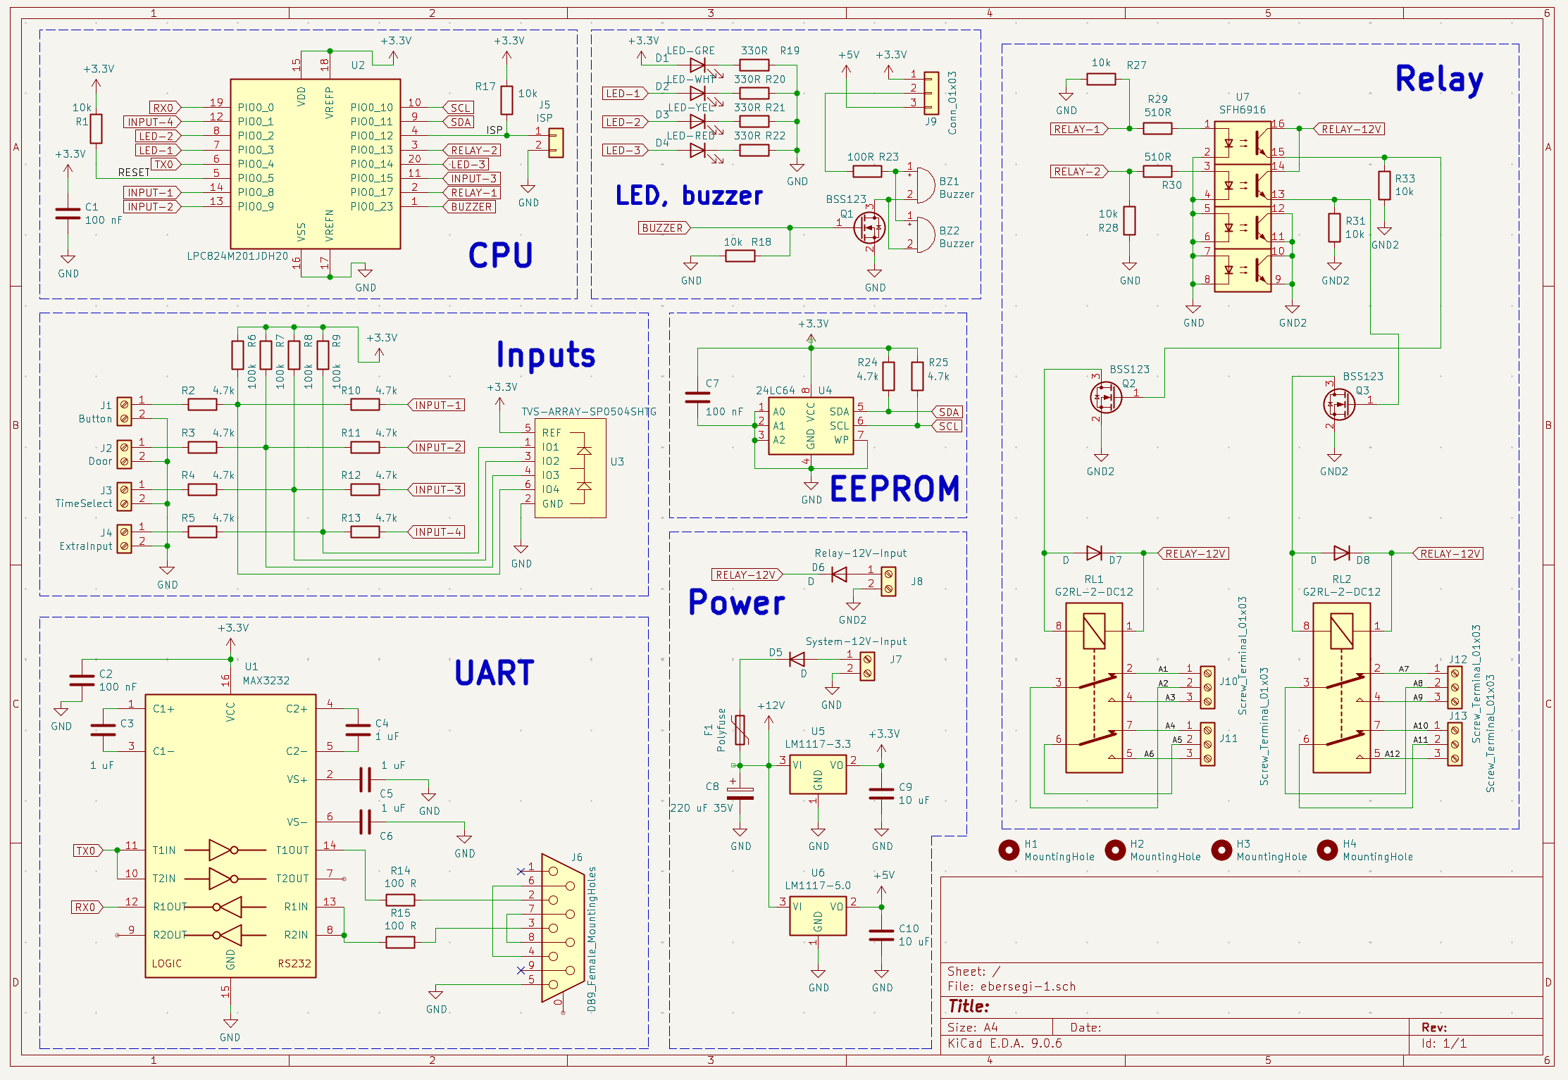
Task: Select the RL1 relay symbol
Action: point(1093,688)
